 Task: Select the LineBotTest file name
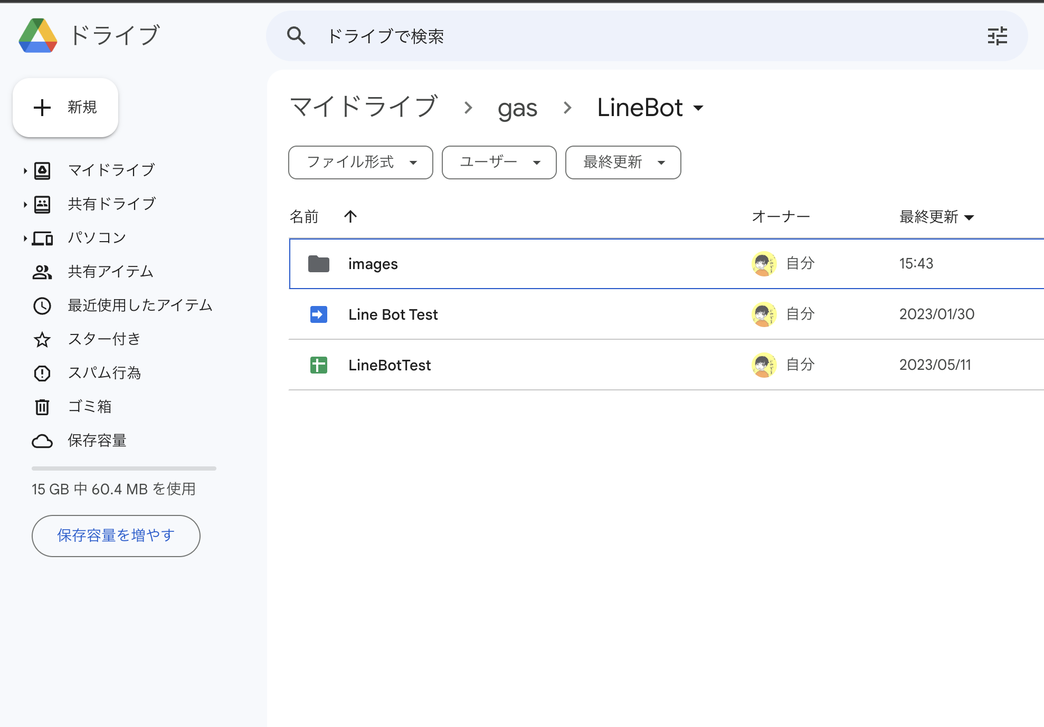(x=390, y=365)
